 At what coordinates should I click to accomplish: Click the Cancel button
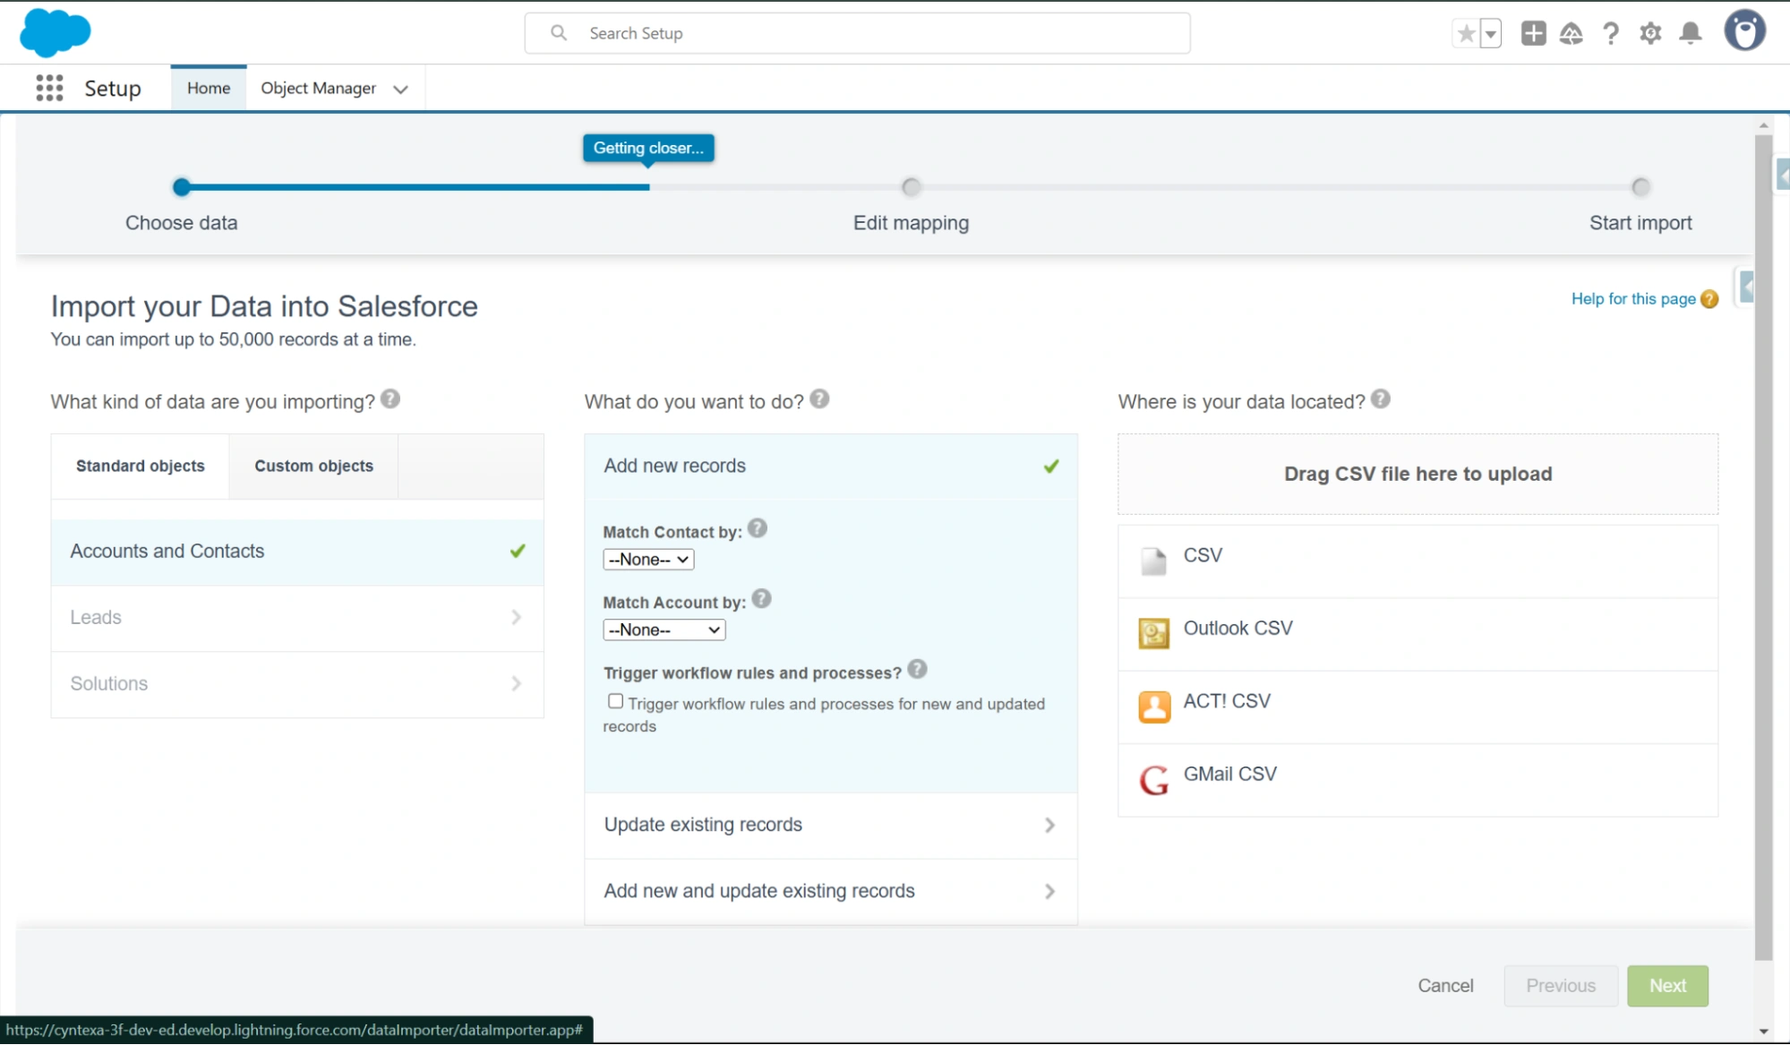pos(1444,986)
